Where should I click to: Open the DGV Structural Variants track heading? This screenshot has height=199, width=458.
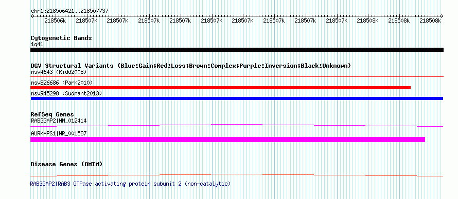pos(191,66)
